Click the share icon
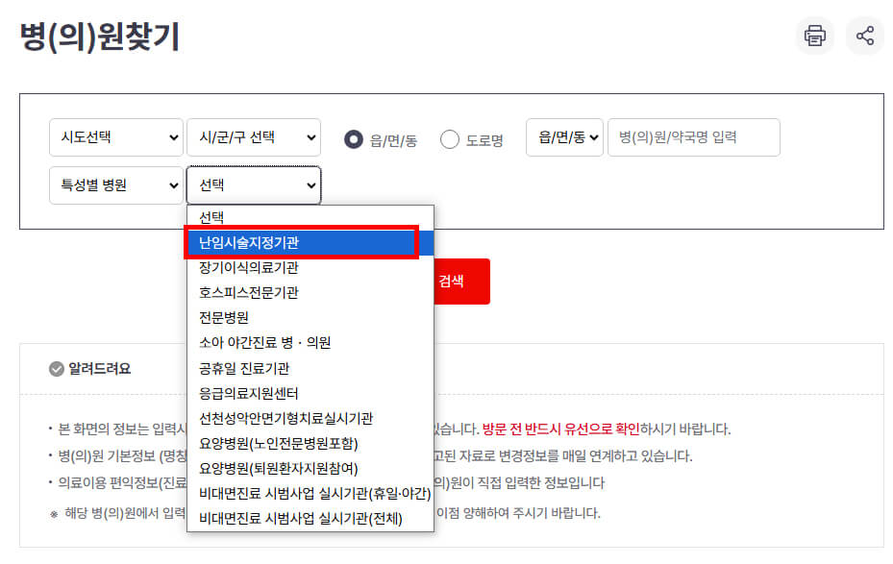The image size is (893, 564). coord(864,35)
